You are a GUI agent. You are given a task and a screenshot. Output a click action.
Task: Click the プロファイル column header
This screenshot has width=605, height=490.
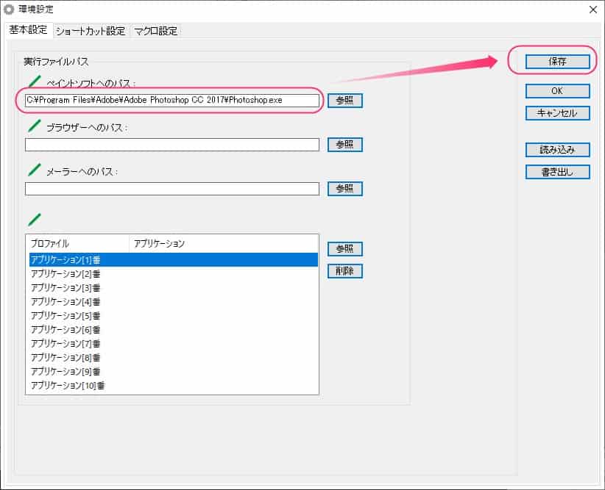[78, 243]
